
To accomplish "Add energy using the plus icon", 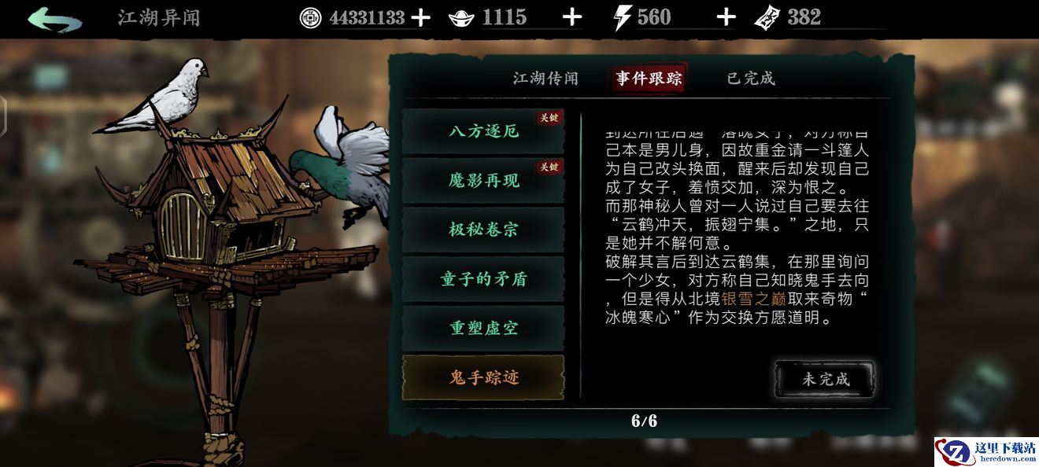I will point(726,17).
